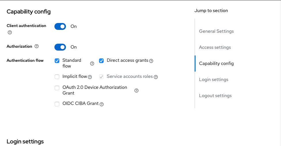Click help icon under Client authentication
The height and width of the screenshot is (146, 281).
click(x=10, y=32)
